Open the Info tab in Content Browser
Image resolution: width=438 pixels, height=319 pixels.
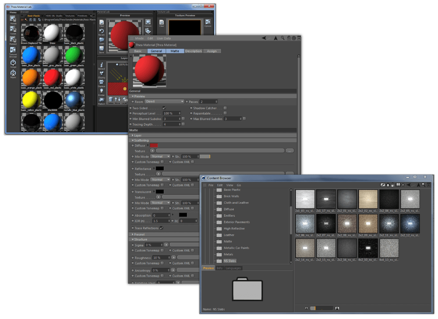tap(220, 268)
